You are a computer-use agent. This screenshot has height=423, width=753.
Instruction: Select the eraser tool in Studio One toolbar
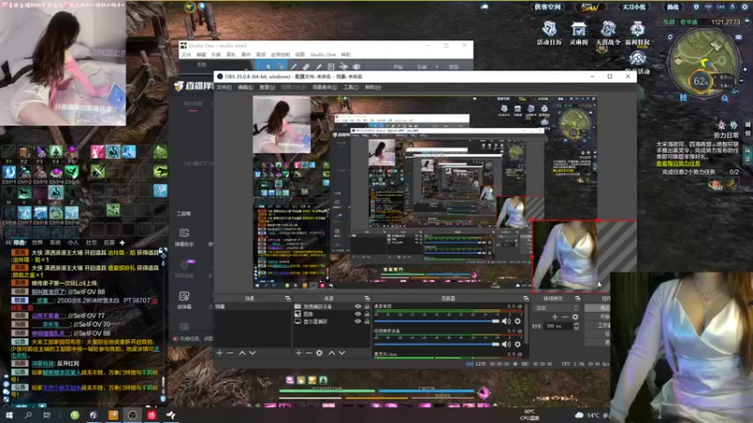(x=307, y=67)
